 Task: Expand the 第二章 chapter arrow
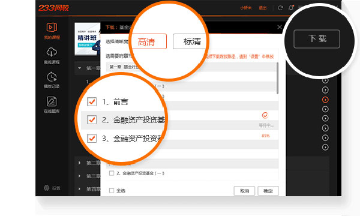point(79,163)
